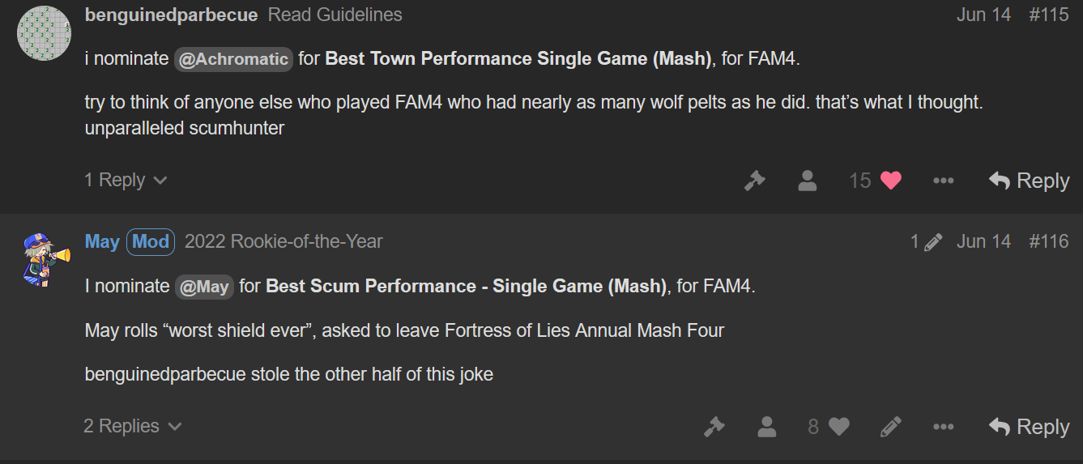Open the @Achromatic mention
Viewport: 1083px width, 464px height.
pyautogui.click(x=233, y=59)
